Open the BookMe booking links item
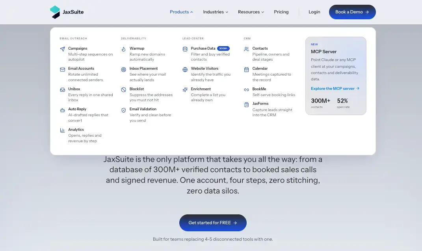 click(x=270, y=92)
